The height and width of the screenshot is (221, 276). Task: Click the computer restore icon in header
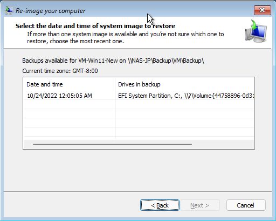256,31
